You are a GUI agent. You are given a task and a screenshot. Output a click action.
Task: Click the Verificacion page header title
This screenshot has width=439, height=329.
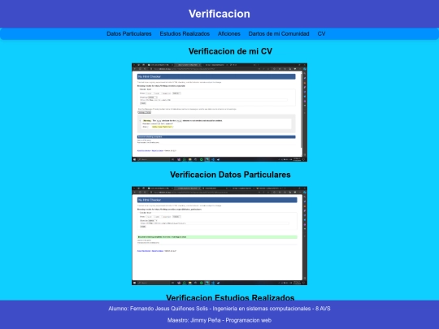219,14
